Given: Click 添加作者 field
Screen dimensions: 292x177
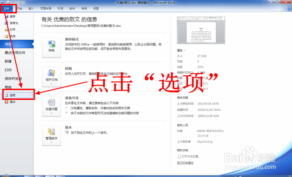Looking at the screenshot, I should point(203,136).
